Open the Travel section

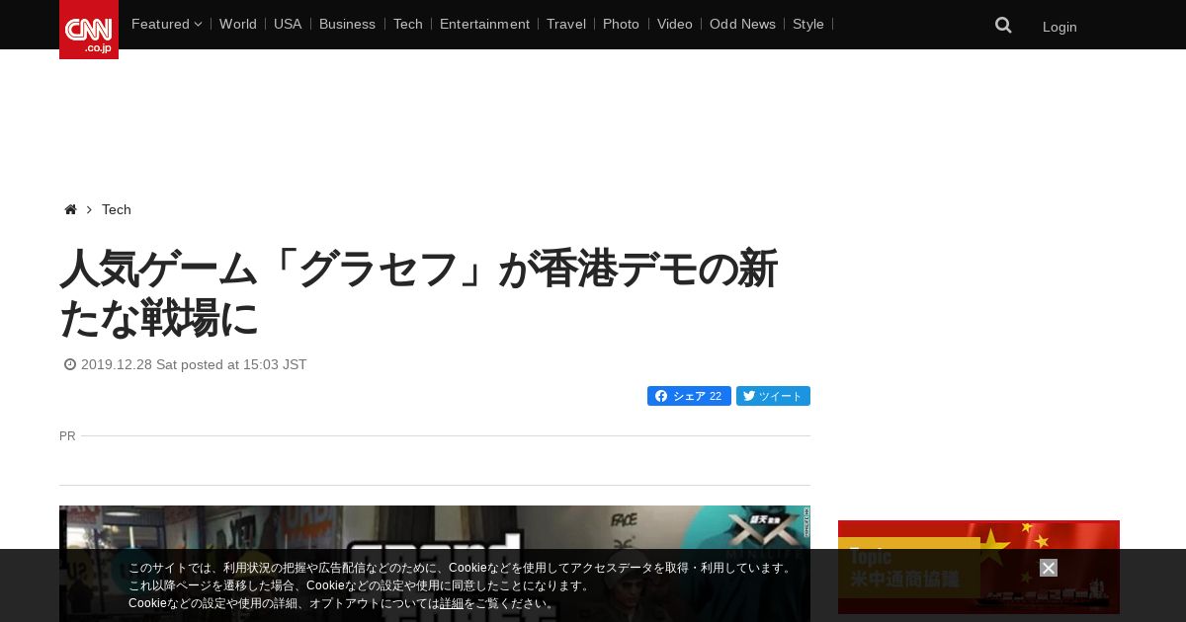coord(566,24)
